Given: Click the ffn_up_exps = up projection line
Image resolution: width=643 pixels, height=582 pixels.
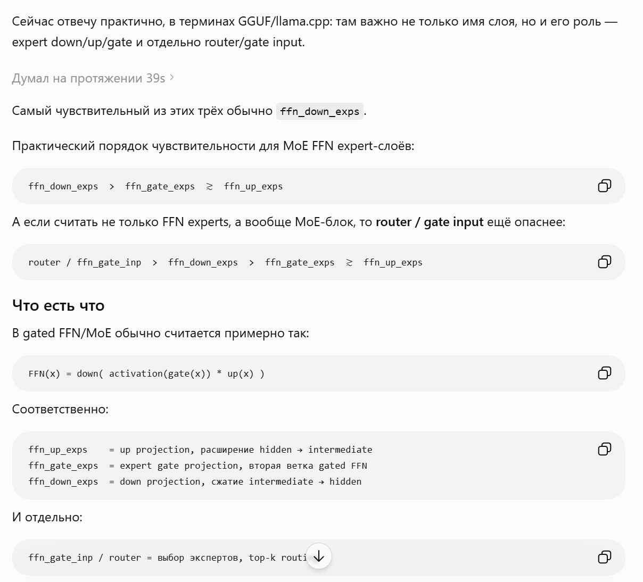Looking at the screenshot, I should tap(200, 450).
